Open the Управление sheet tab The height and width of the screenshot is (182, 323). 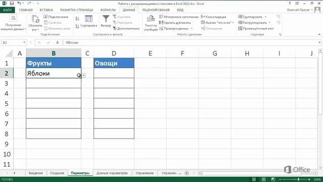coord(144,173)
